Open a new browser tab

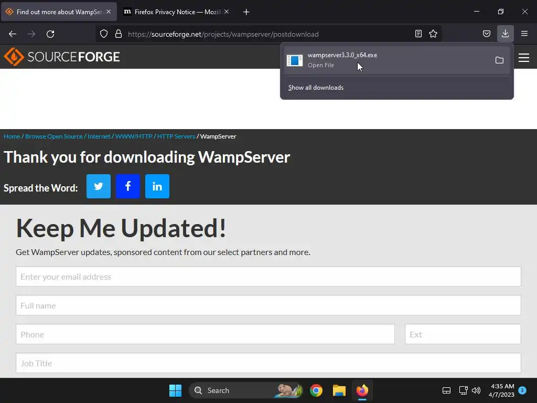(x=246, y=12)
